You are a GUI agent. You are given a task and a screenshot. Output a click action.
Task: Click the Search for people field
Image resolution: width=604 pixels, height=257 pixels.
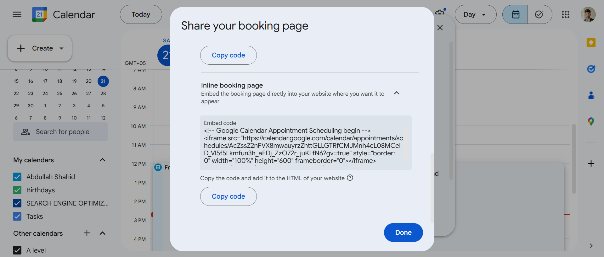pos(60,132)
